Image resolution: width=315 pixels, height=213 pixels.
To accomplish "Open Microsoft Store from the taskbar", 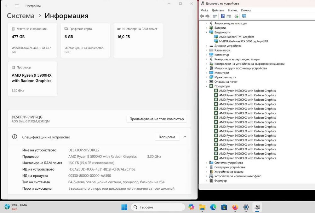I will [x=224, y=207].
